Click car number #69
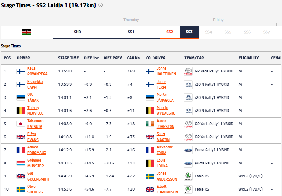The width and height of the screenshot is (282, 196). point(131,71)
